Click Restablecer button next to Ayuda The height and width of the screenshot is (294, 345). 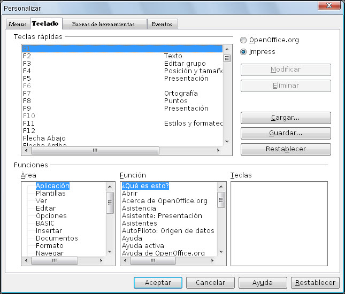[x=315, y=283]
